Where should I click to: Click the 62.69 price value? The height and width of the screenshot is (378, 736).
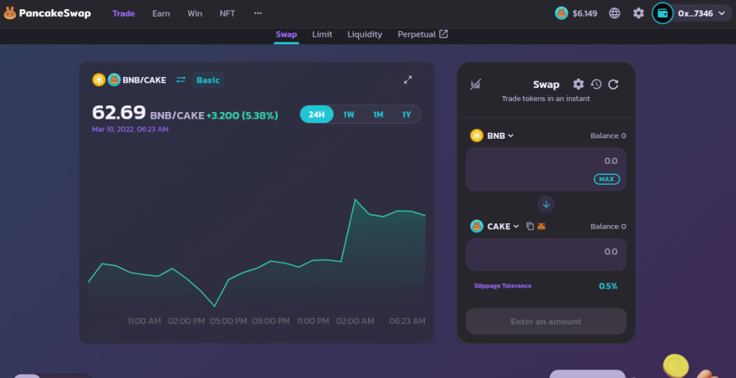119,113
